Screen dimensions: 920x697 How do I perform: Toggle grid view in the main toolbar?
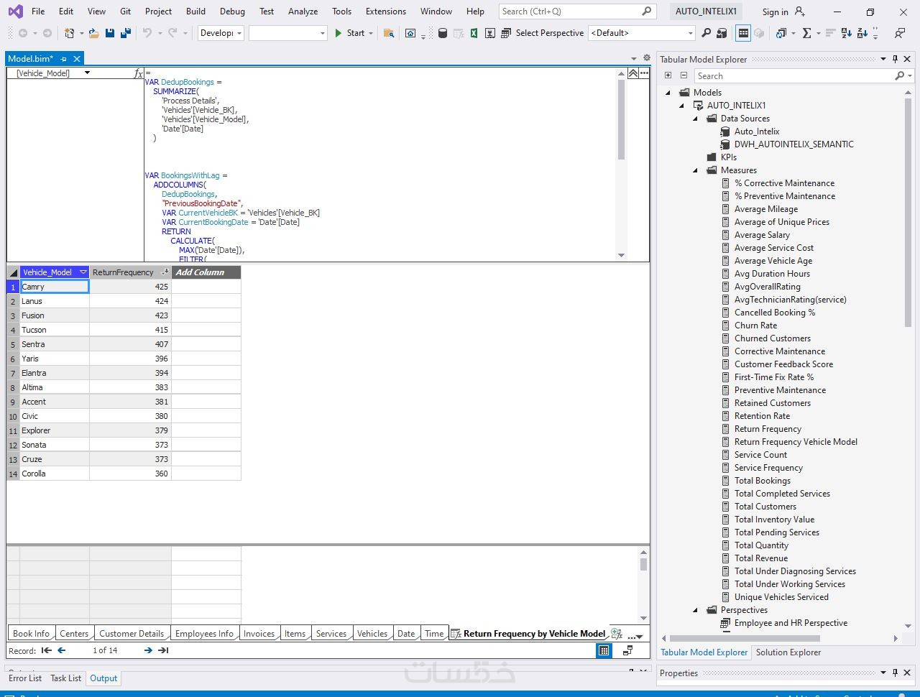(x=743, y=33)
